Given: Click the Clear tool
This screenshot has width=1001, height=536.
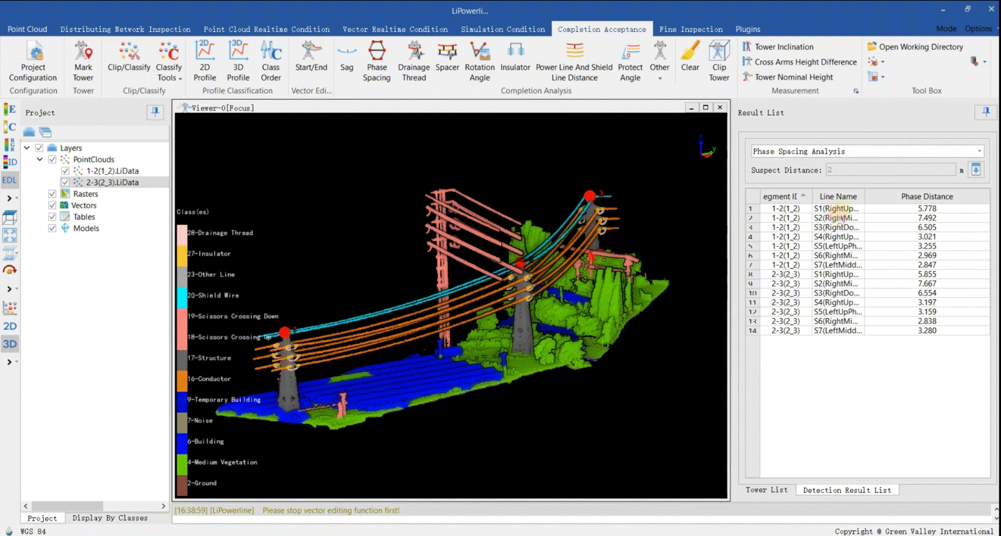Looking at the screenshot, I should [x=690, y=57].
